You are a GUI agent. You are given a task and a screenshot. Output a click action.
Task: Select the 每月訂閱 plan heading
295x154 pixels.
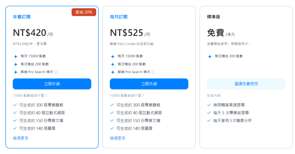[x=119, y=17]
